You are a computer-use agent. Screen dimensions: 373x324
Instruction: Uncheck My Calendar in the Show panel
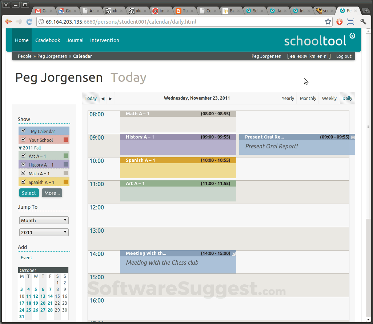point(24,131)
